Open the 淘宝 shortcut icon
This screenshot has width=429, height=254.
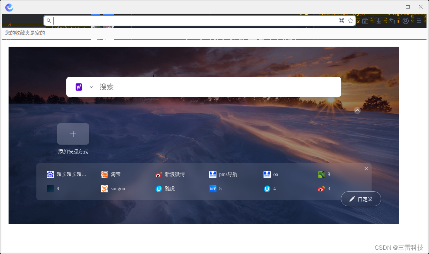104,174
